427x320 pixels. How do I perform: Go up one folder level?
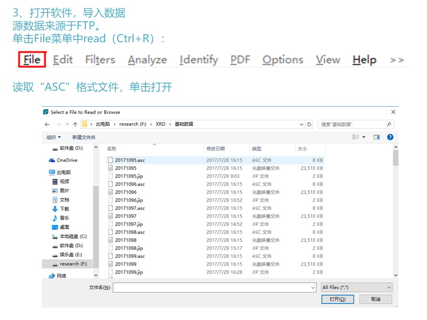(75, 124)
